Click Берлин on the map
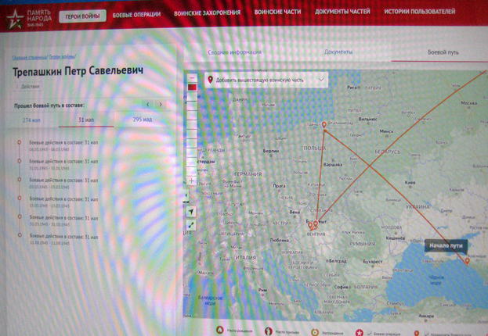 271,151
